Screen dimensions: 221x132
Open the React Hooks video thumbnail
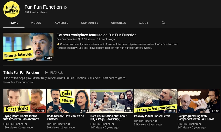tap(25, 101)
